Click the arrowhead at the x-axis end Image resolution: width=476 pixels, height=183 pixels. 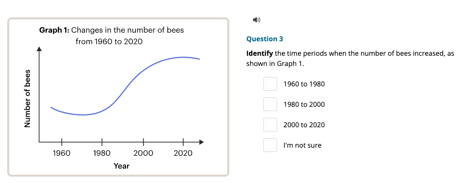[x=201, y=142]
